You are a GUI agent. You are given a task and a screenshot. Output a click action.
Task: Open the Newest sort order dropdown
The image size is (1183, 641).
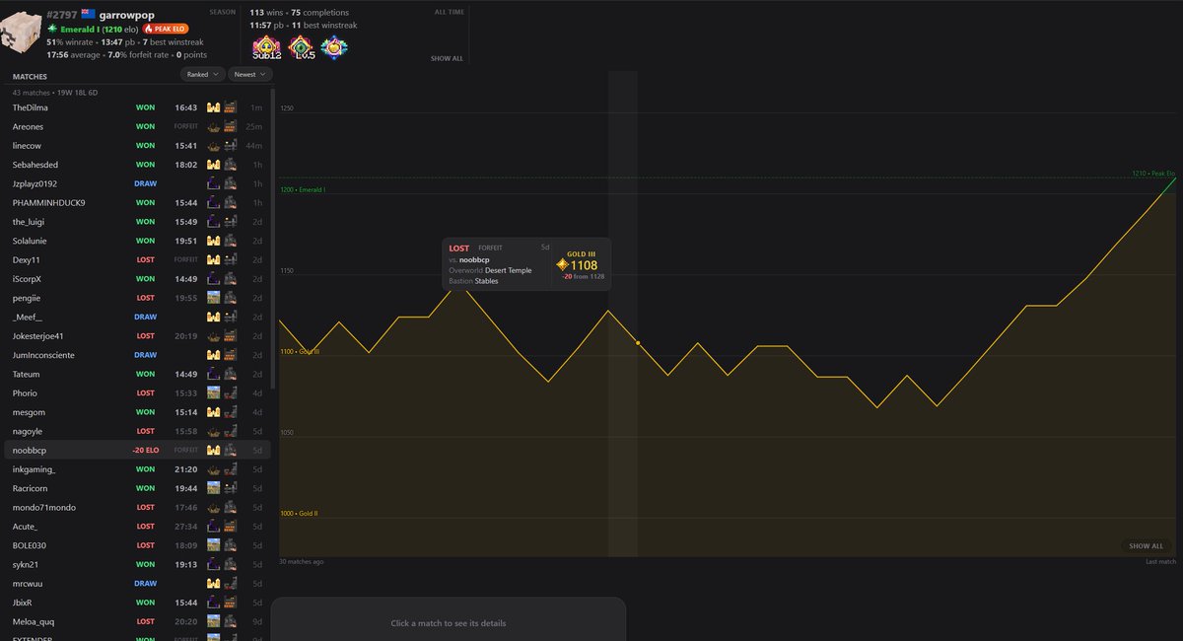pos(250,74)
